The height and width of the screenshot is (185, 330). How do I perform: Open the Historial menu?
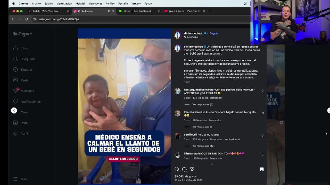80,4
